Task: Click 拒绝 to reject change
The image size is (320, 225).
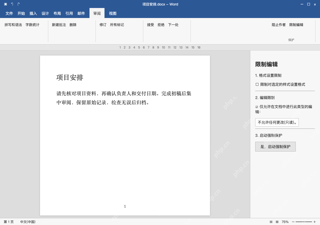Action: coord(161,25)
